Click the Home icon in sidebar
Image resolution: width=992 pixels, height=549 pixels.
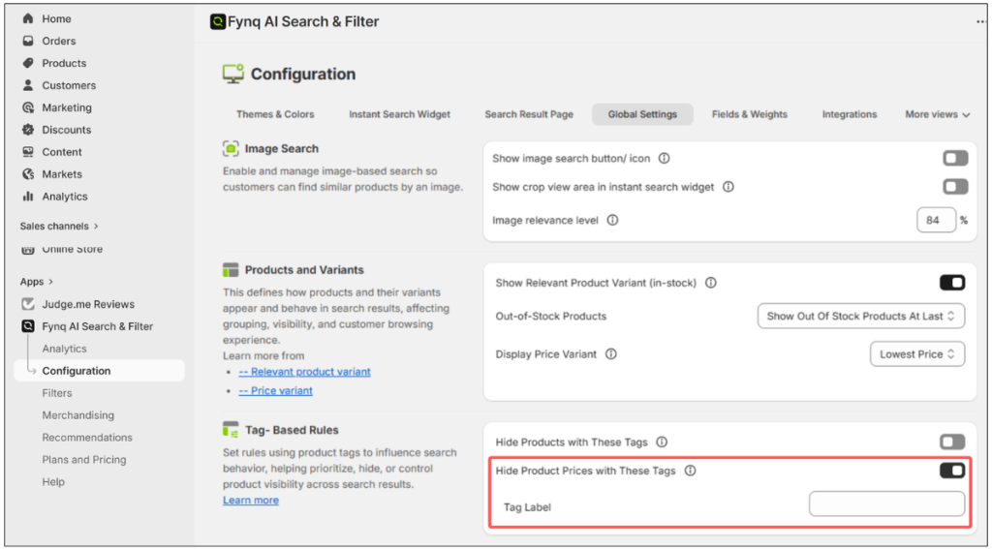[28, 19]
